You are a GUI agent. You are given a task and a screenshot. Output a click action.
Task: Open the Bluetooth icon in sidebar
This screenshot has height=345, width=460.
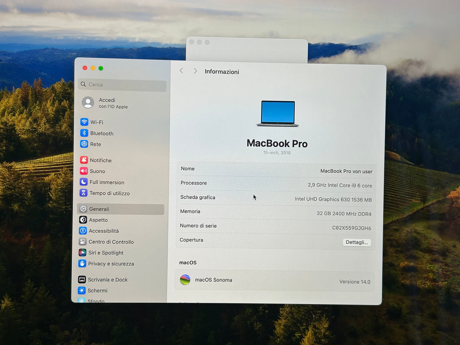(x=84, y=133)
